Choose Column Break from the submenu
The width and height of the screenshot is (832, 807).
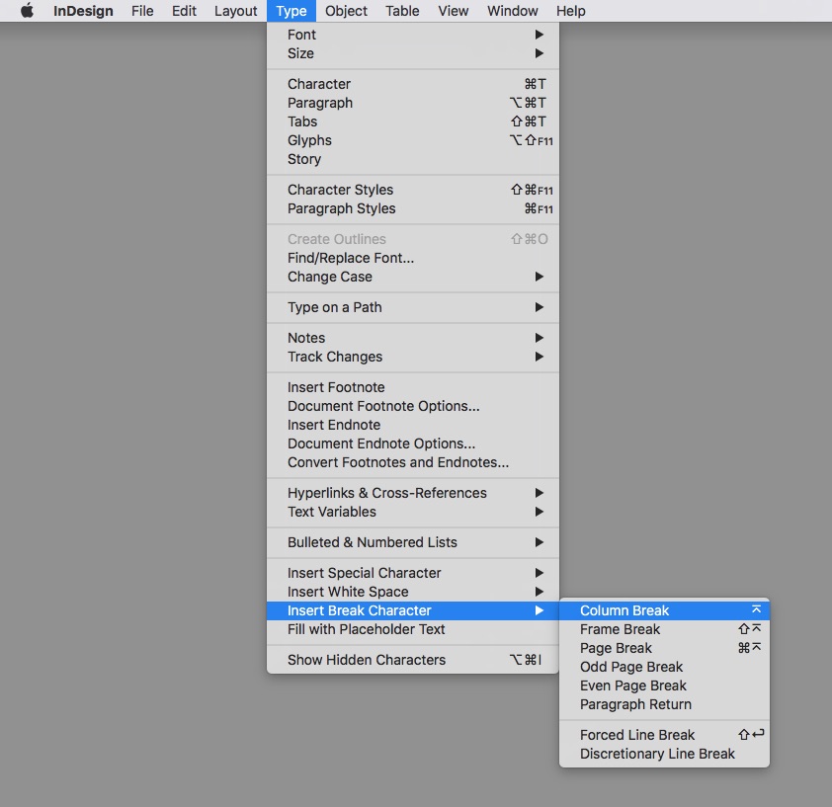point(624,610)
